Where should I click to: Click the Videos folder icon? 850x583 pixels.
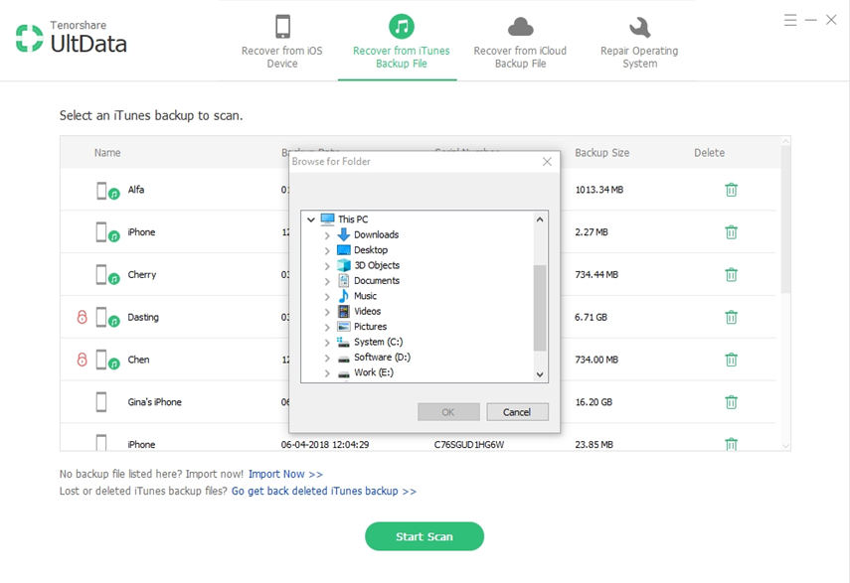(x=344, y=311)
